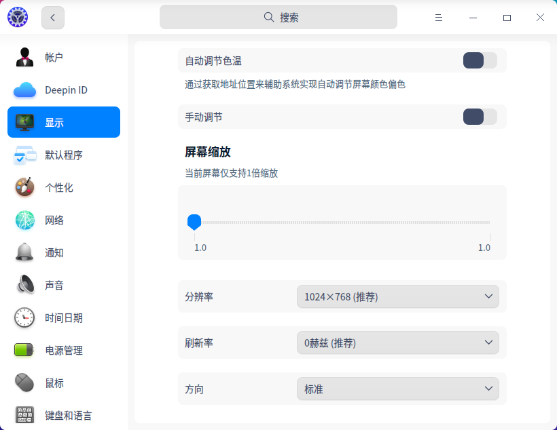This screenshot has height=430, width=557.
Task: Select the 声音 (Sound) sidebar icon
Action: (24, 285)
